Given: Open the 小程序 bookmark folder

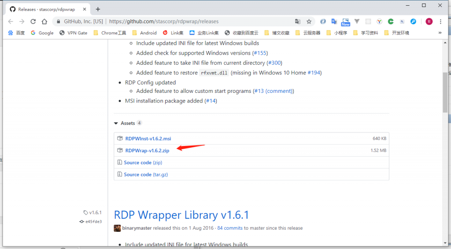Looking at the screenshot, I should coord(337,33).
